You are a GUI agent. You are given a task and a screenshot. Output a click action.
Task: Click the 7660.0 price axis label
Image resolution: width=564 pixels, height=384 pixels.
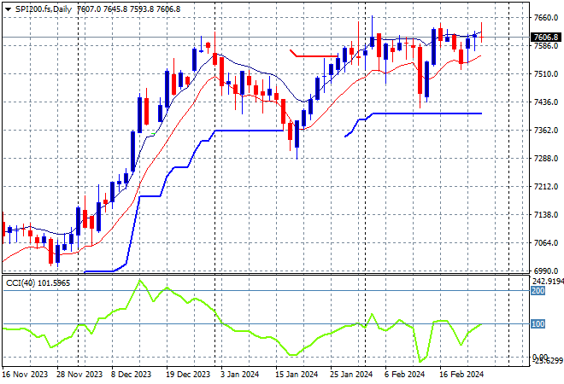point(545,18)
